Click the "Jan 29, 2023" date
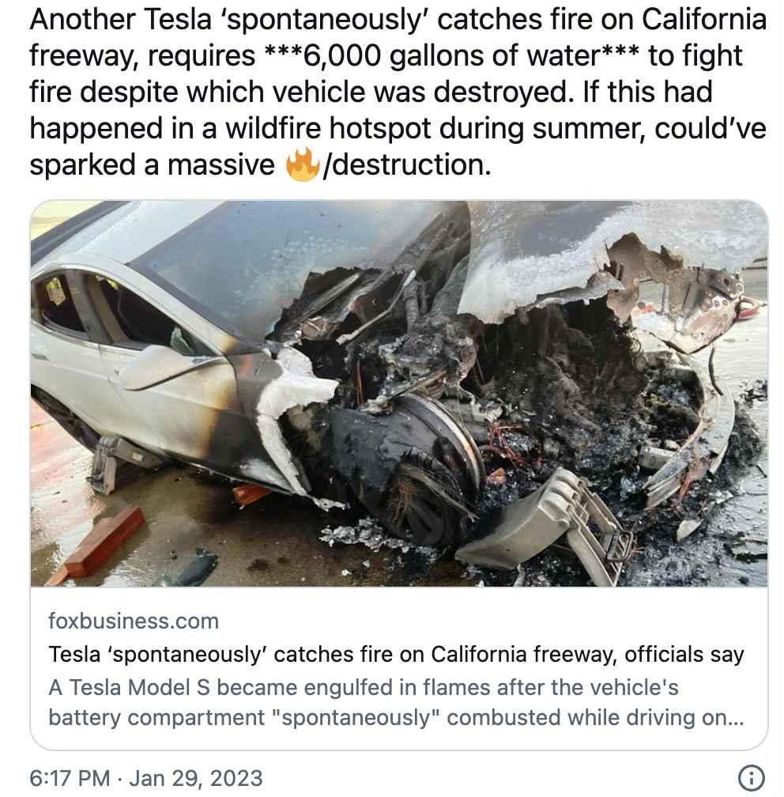 pyautogui.click(x=196, y=778)
